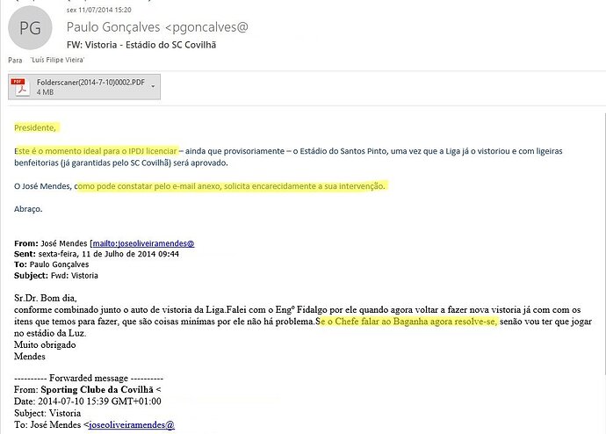606x434 pixels.
Task: Click the 4 MB attachment size text
Action: [x=45, y=91]
